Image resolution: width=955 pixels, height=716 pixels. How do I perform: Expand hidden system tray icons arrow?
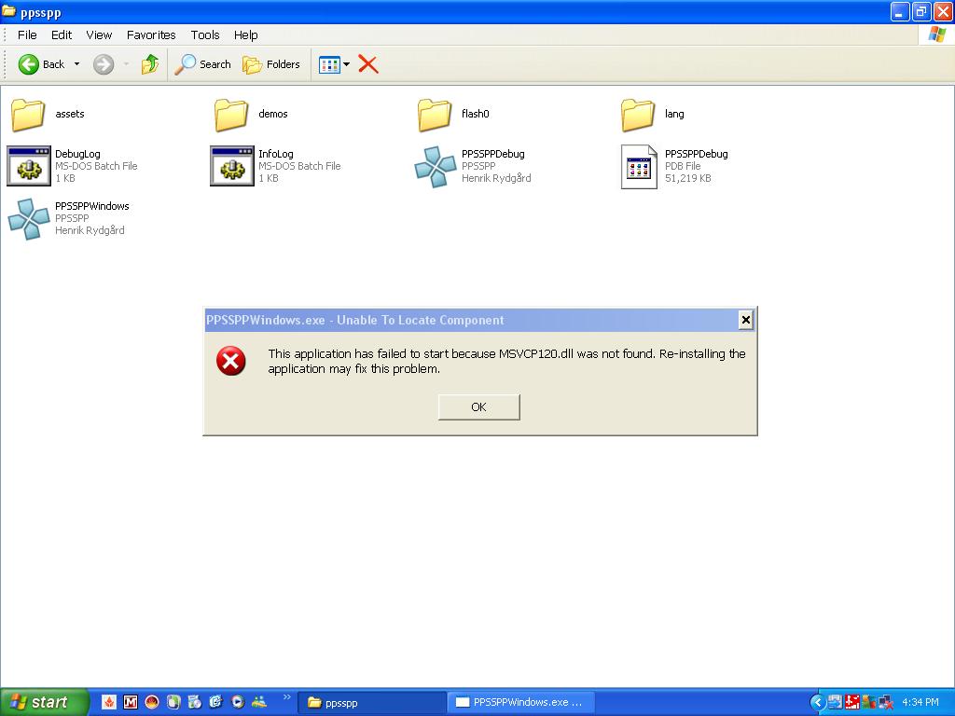point(818,702)
